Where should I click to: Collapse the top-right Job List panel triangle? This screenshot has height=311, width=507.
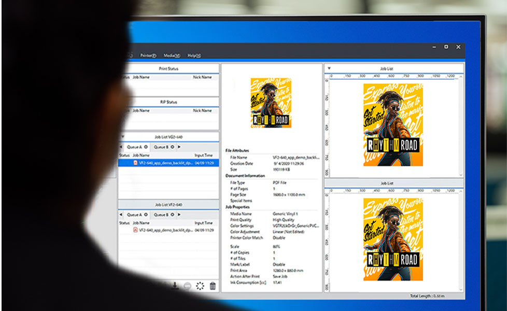pyautogui.click(x=329, y=68)
